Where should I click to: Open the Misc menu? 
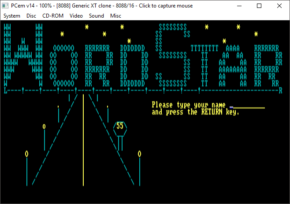tap(115, 16)
